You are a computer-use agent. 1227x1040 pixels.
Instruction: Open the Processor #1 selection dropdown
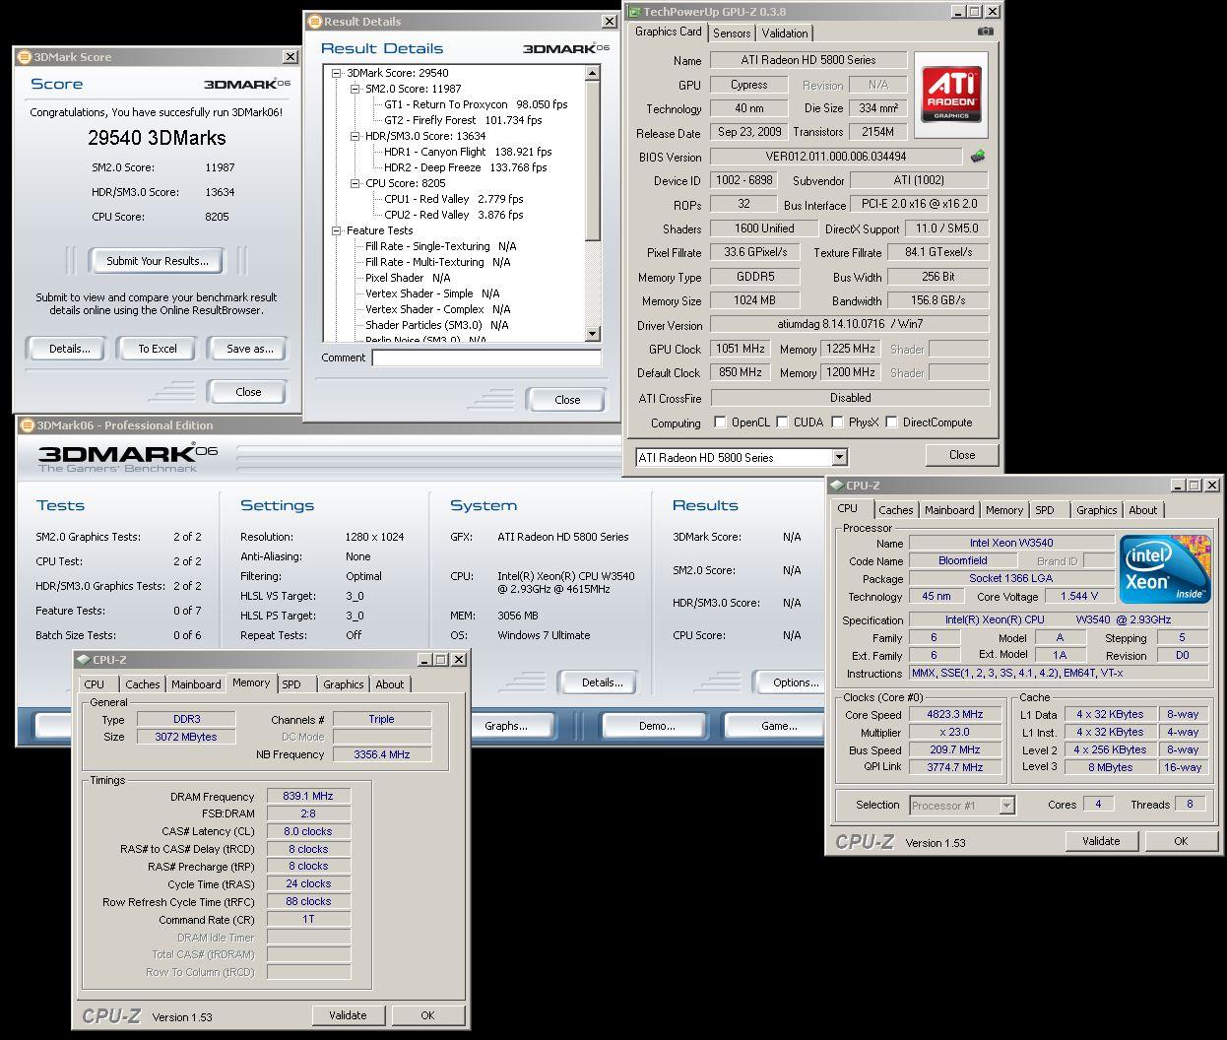tap(1006, 806)
